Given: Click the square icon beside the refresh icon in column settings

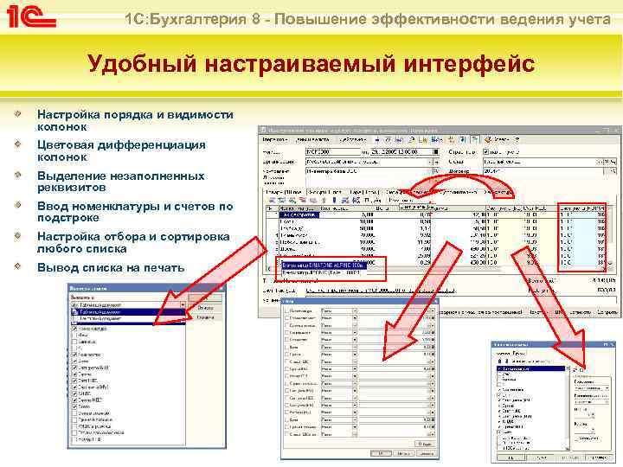Looking at the screenshot, I should coord(581,370).
